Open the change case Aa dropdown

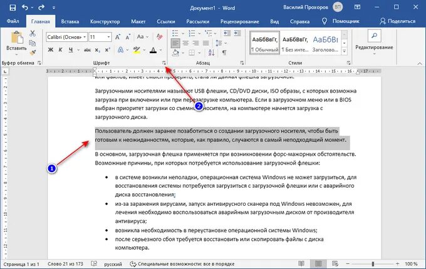point(143,37)
